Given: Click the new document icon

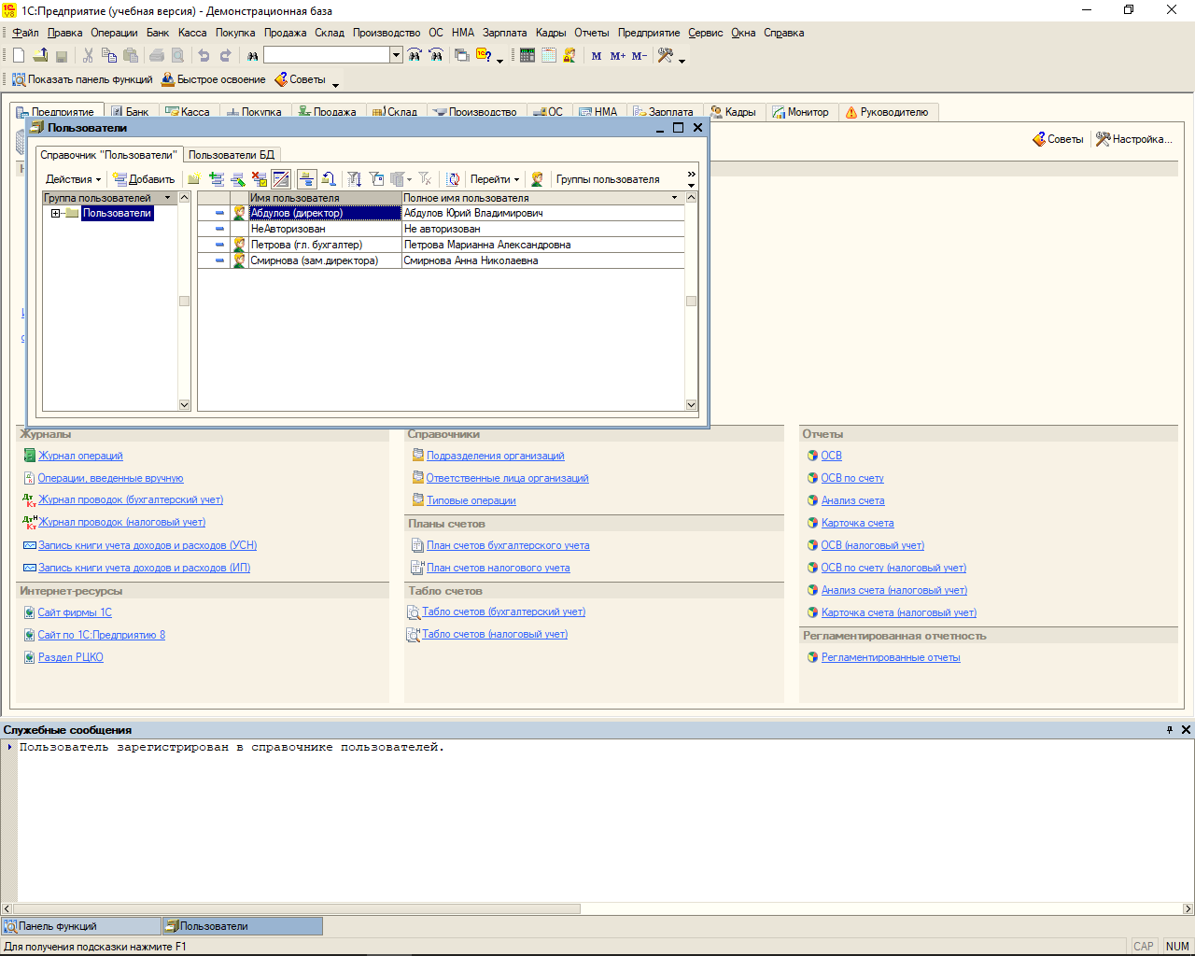Looking at the screenshot, I should pos(19,56).
